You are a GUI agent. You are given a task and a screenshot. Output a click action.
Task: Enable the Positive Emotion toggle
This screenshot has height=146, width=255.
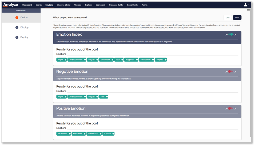[x=230, y=108]
